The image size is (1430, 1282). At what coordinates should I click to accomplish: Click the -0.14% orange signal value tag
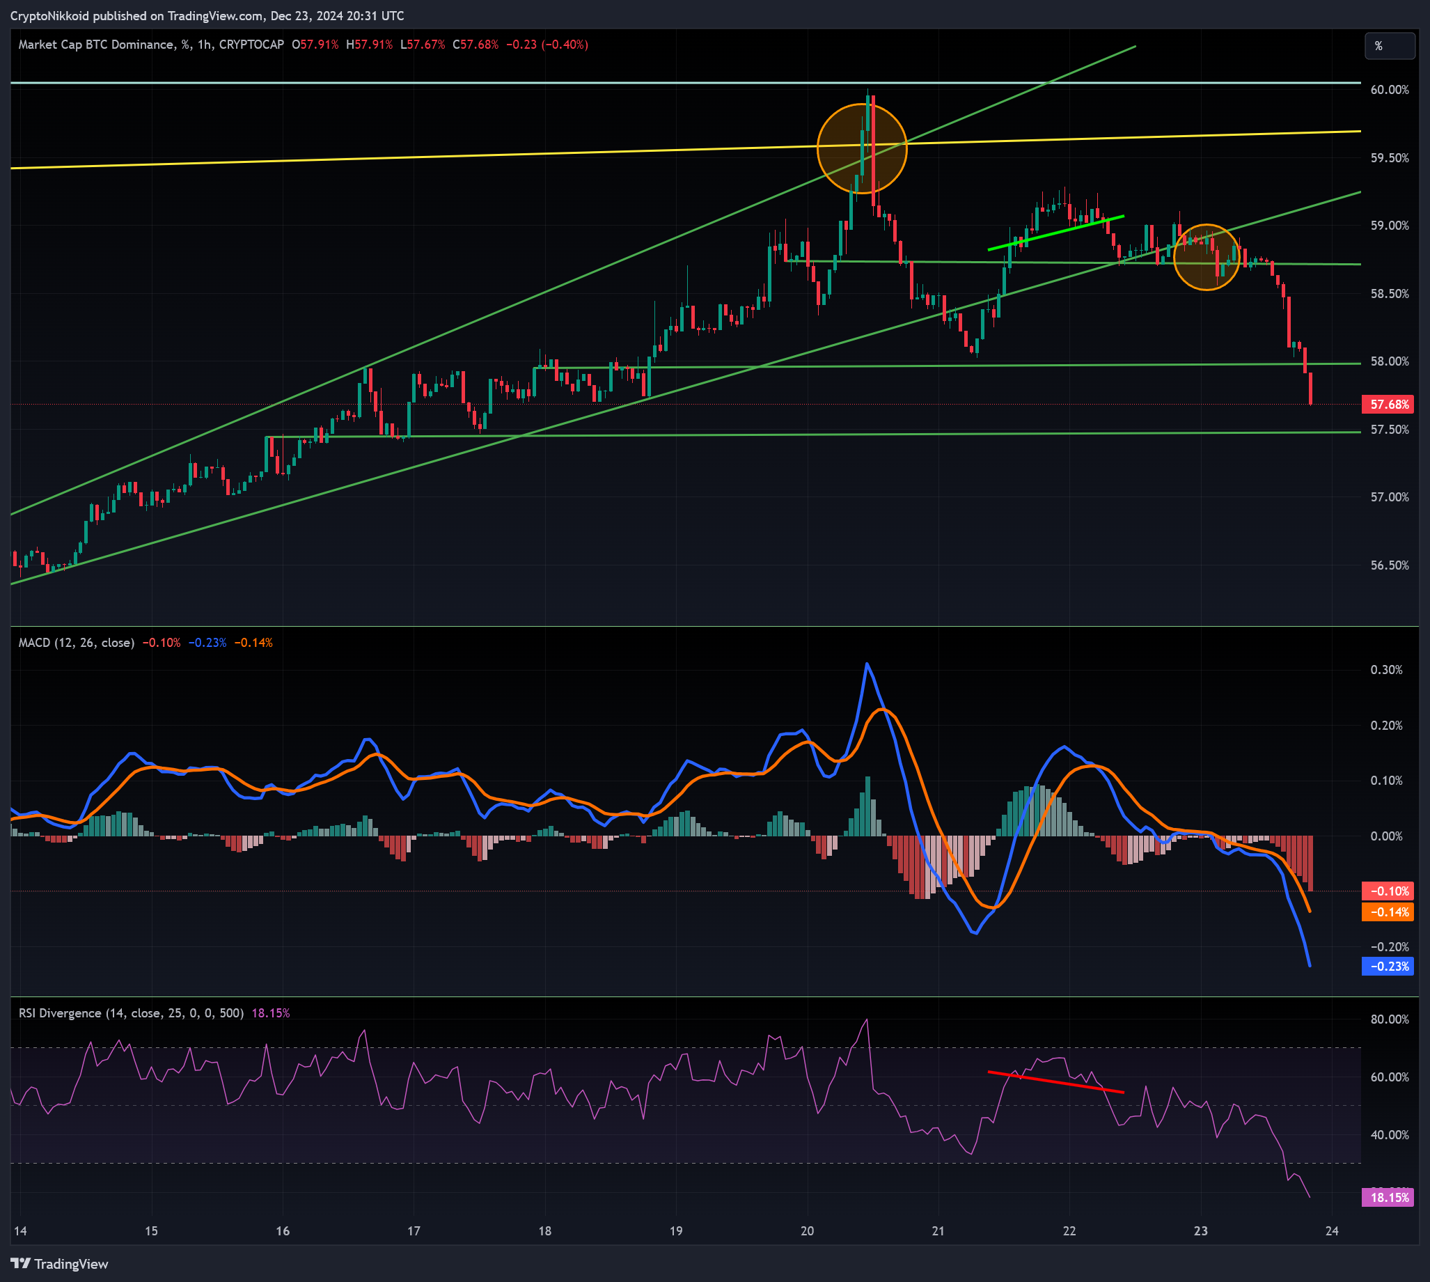point(1388,912)
